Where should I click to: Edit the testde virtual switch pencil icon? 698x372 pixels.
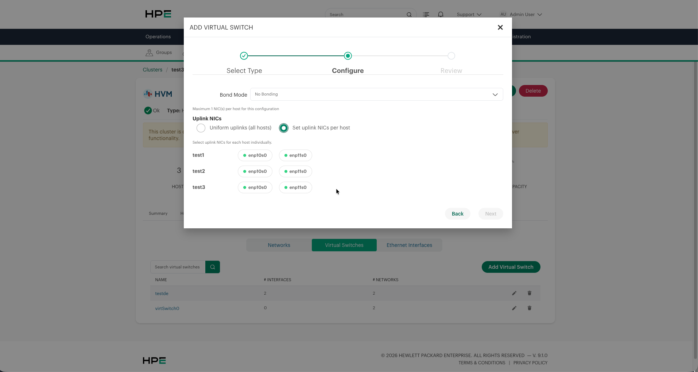pyautogui.click(x=514, y=293)
